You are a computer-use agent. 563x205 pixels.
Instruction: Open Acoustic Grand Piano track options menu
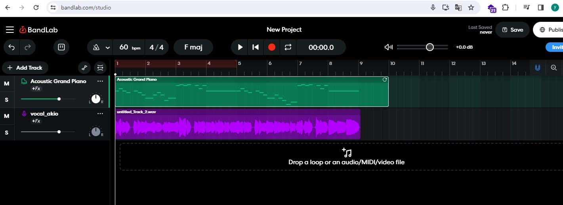point(100,81)
